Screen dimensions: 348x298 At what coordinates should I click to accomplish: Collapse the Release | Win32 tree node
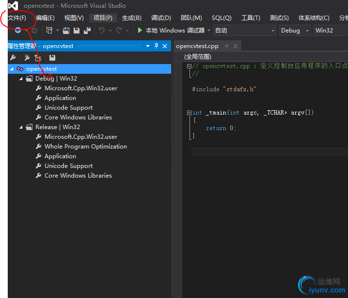[x=21, y=127]
